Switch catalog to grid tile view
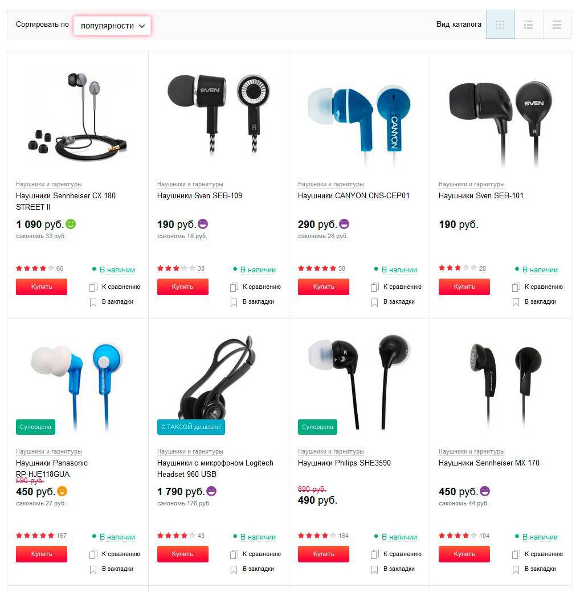Image resolution: width=580 pixels, height=592 pixels. 500,25
